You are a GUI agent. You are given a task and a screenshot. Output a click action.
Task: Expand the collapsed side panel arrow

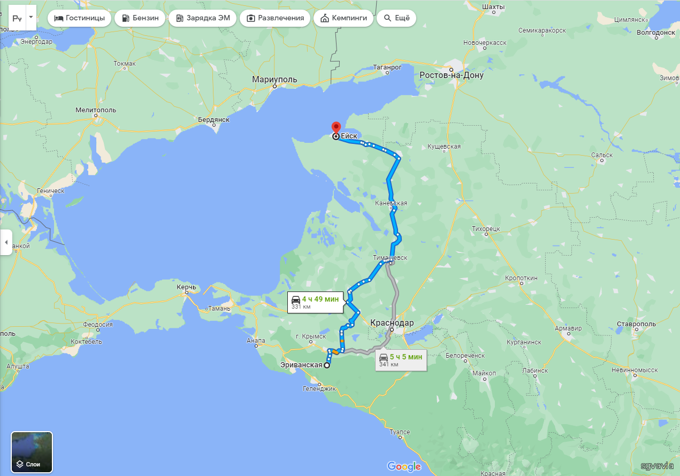[x=6, y=242]
